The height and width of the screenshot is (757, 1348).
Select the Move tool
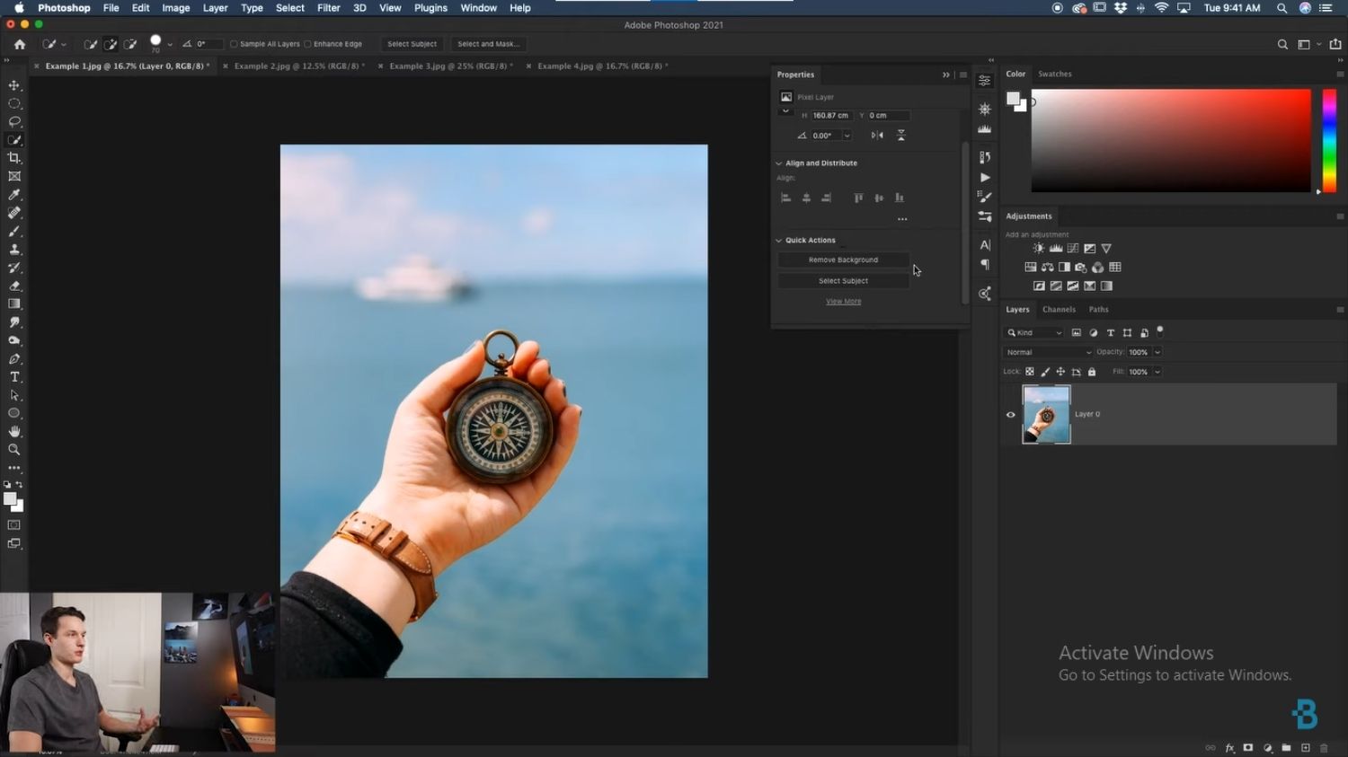pos(14,84)
